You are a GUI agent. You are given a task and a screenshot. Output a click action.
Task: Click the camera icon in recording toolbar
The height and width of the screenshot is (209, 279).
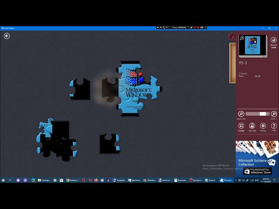coord(201,27)
